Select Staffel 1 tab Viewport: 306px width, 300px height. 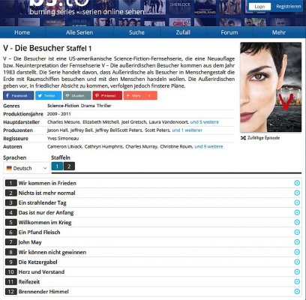point(57,166)
